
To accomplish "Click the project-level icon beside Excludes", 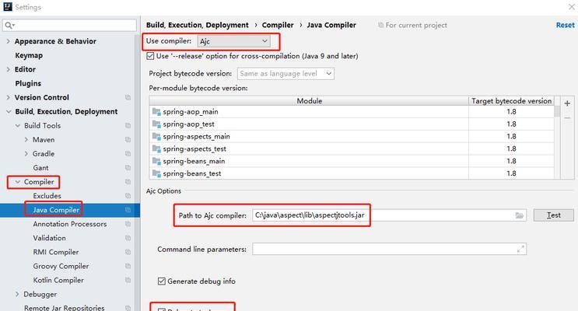I will click(x=128, y=196).
